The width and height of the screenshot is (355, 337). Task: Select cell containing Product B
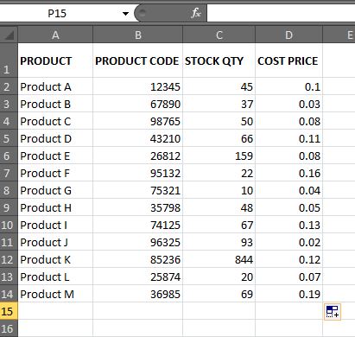coord(55,104)
